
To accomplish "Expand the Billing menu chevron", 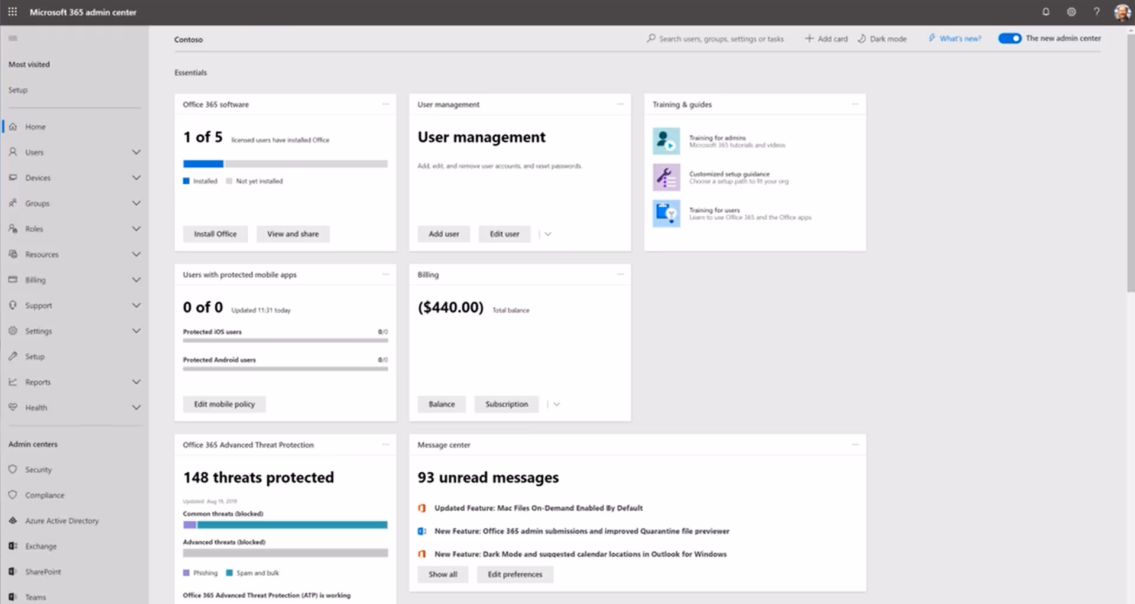I will 137,280.
